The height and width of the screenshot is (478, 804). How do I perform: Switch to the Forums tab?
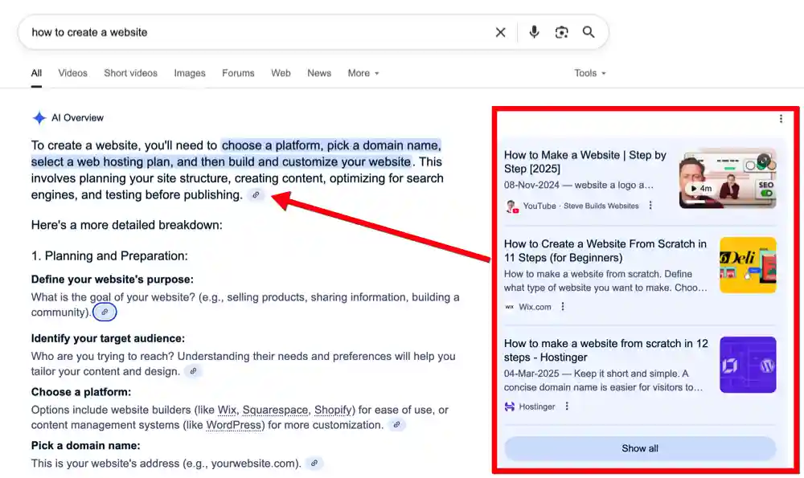pos(238,73)
